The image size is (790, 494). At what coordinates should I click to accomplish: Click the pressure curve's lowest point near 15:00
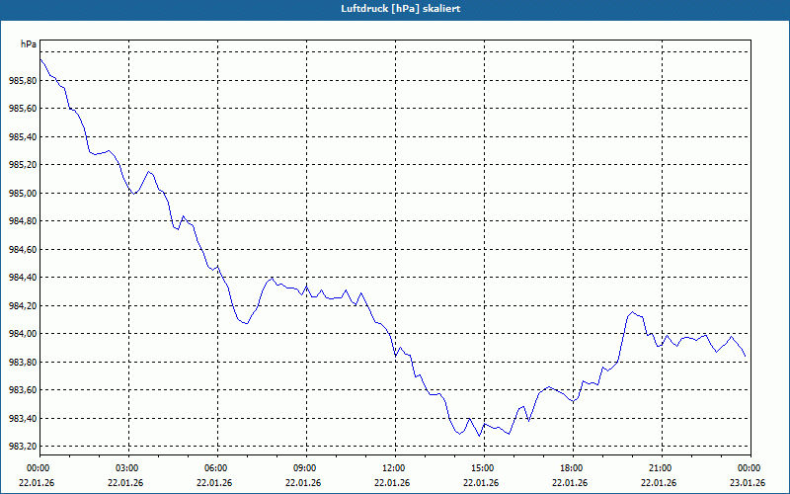tap(479, 436)
